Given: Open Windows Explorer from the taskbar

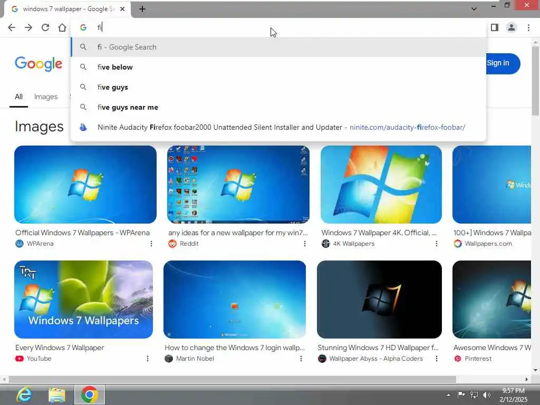Looking at the screenshot, I should click(57, 394).
